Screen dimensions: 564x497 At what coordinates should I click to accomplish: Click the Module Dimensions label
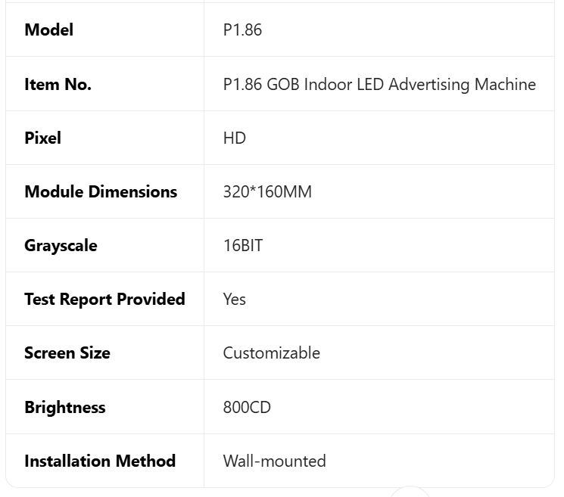[101, 192]
